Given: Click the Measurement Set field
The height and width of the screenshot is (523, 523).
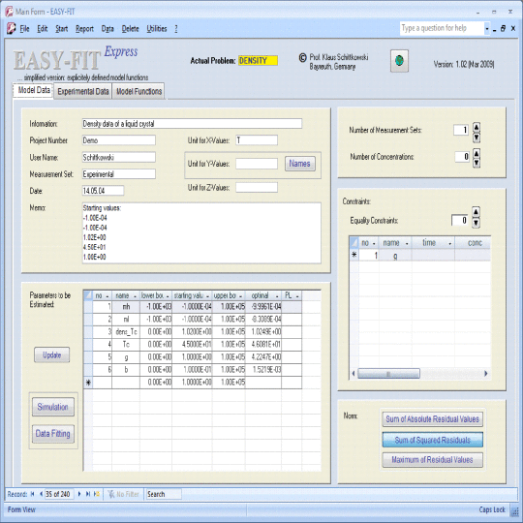Looking at the screenshot, I should click(119, 173).
